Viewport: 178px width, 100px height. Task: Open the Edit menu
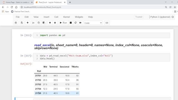pyautogui.click(x=27, y=17)
